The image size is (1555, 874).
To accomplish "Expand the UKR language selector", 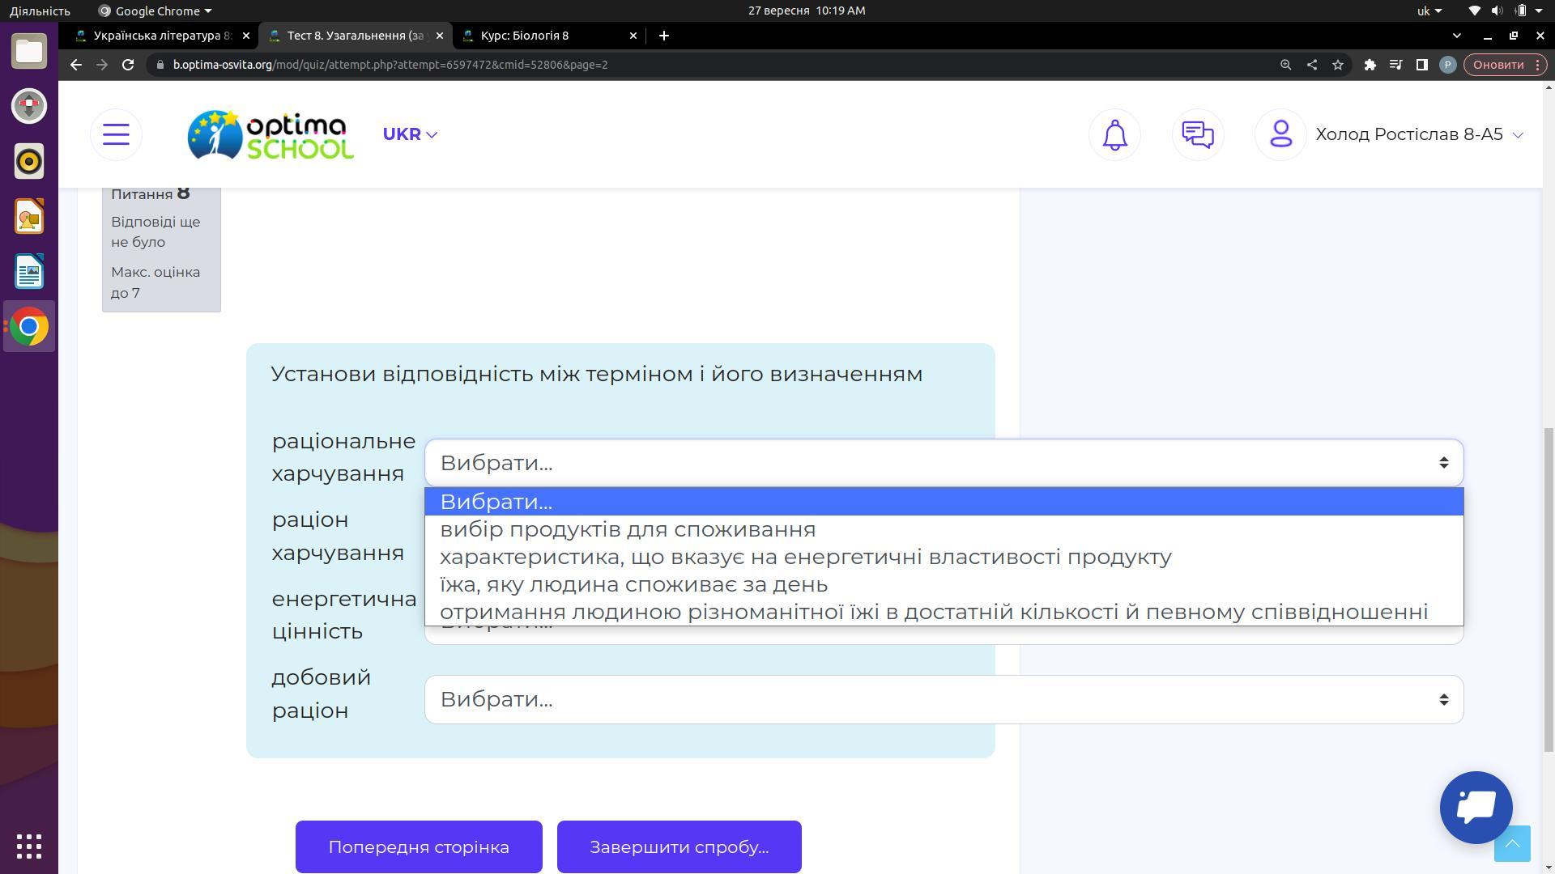I will pos(410,134).
